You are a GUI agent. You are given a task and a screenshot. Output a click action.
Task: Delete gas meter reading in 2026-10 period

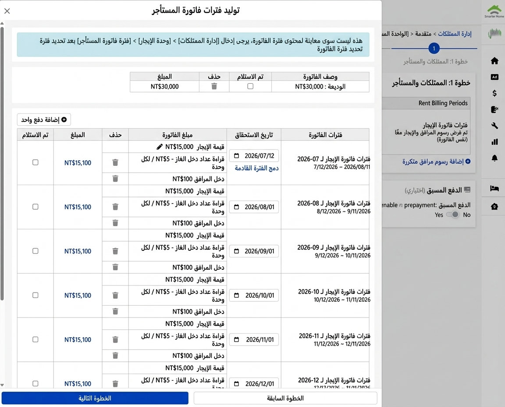(115, 295)
